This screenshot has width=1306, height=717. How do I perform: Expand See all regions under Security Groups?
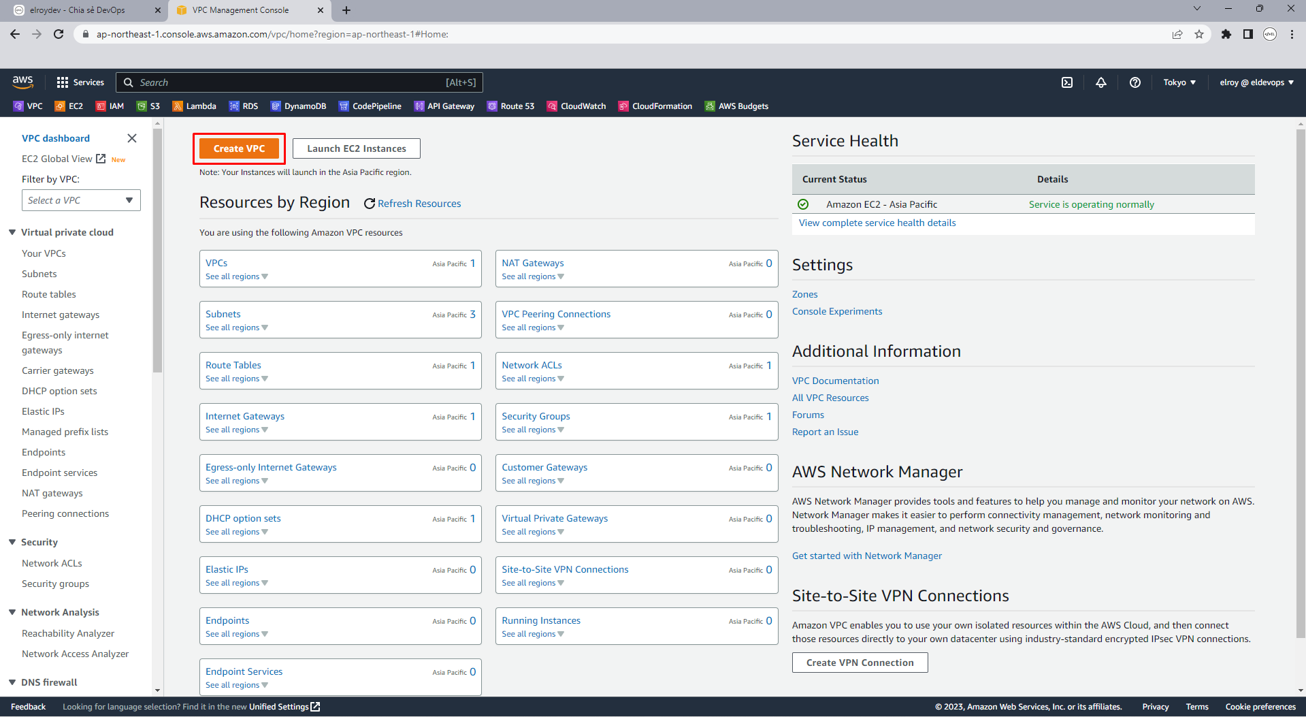533,430
